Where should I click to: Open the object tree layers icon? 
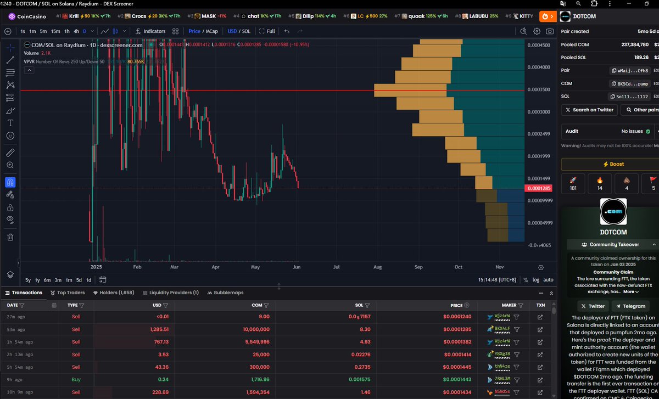tap(10, 274)
